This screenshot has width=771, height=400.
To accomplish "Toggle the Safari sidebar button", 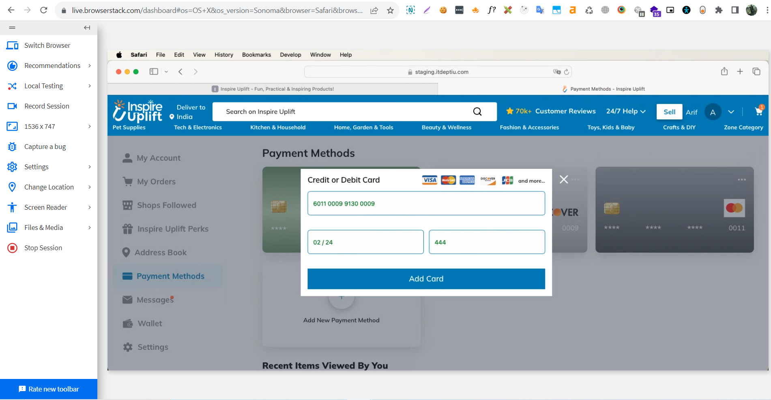I will click(x=154, y=72).
